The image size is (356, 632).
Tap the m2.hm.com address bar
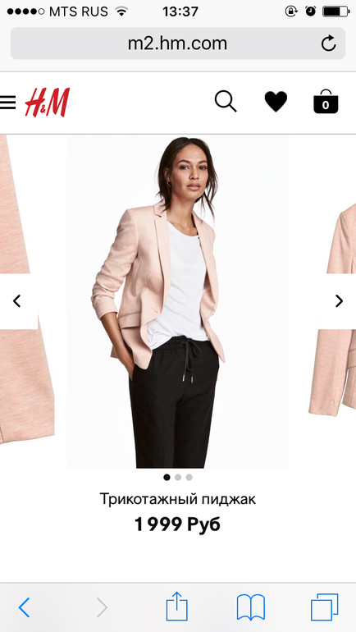click(x=178, y=44)
